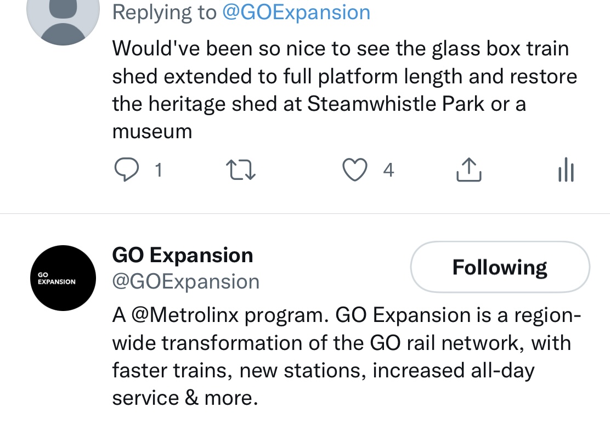This screenshot has height=424, width=610.
Task: Tap the reply speech bubble icon
Action: pos(126,170)
